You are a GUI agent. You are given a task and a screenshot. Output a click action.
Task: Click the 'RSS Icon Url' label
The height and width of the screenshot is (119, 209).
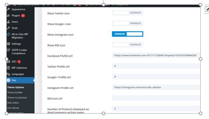(x=55, y=99)
